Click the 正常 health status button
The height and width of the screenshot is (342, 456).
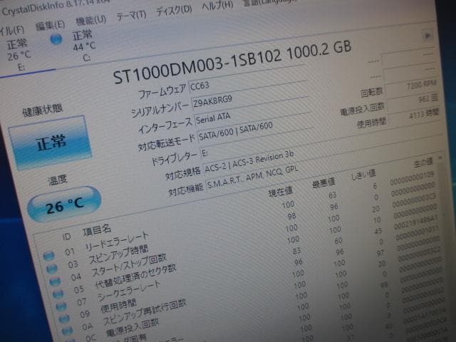tap(51, 142)
